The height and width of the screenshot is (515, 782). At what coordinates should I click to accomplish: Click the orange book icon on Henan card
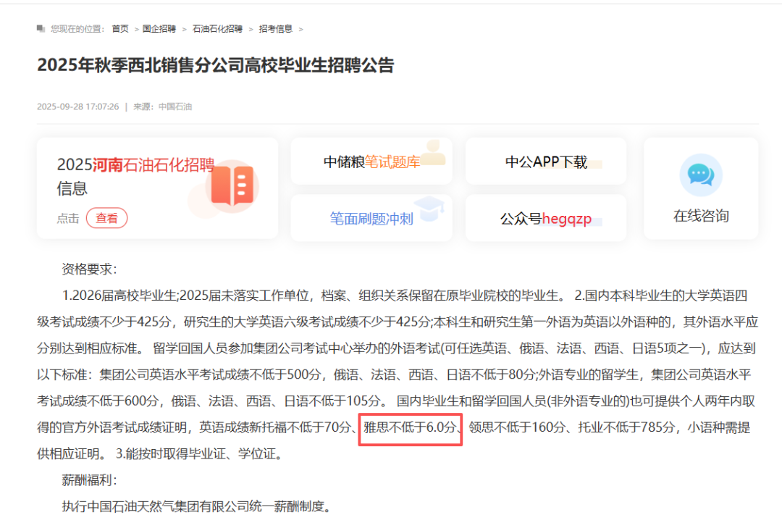pyautogui.click(x=231, y=184)
